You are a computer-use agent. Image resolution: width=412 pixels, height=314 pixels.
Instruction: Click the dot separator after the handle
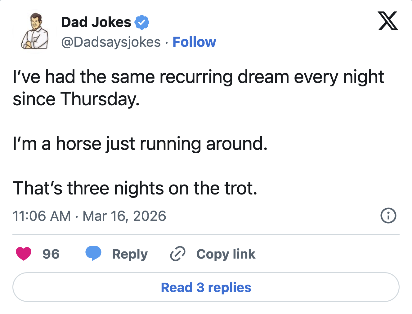tap(167, 42)
